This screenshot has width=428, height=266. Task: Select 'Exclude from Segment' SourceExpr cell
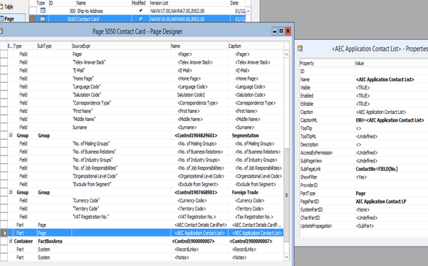coord(121,184)
